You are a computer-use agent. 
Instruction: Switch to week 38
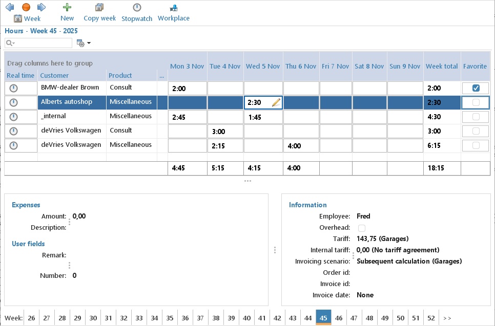click(x=216, y=318)
